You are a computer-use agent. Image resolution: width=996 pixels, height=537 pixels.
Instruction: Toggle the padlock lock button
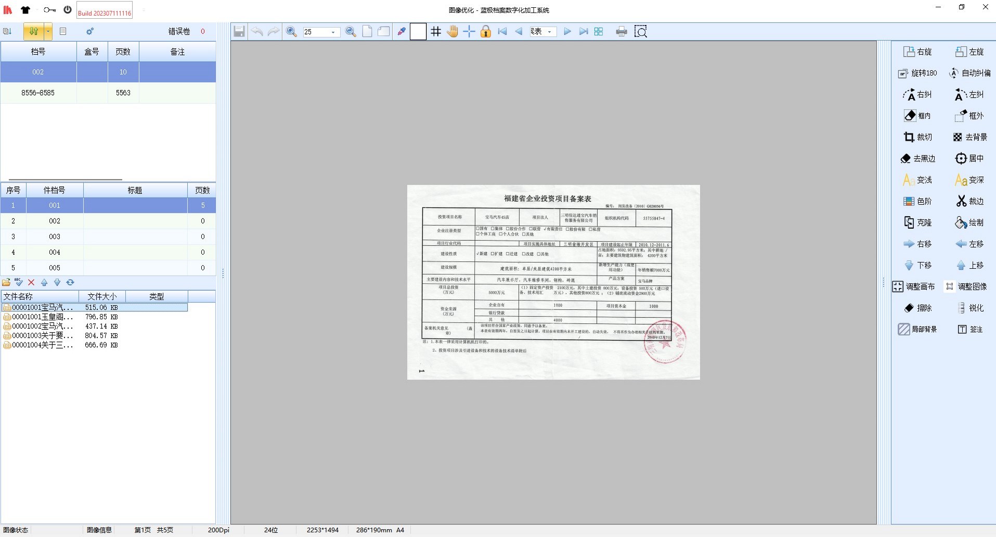coord(485,32)
